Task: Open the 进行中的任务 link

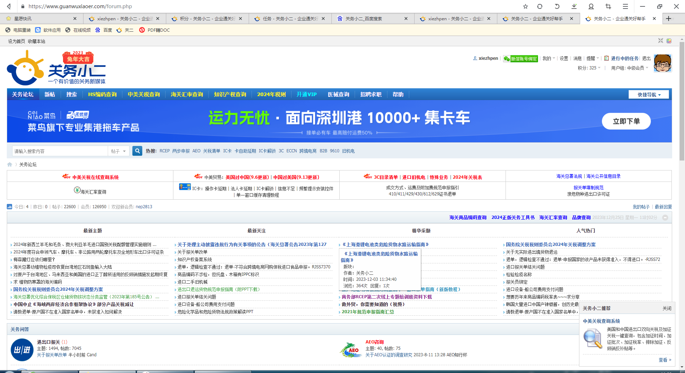Action: [x=625, y=58]
